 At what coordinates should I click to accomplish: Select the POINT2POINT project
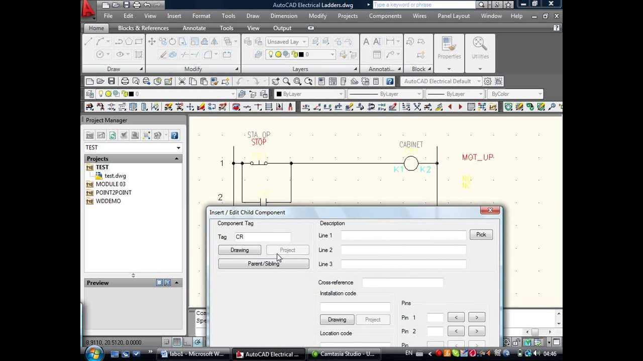[114, 193]
